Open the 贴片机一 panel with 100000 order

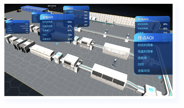[x=17, y=27]
